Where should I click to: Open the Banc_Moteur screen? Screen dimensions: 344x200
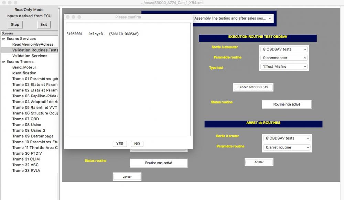(x=24, y=67)
